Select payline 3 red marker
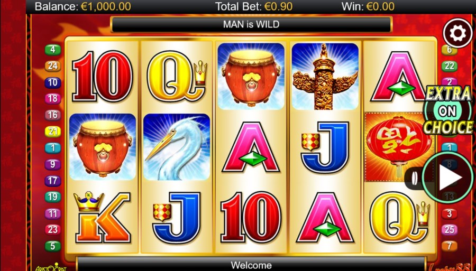 click(449, 213)
